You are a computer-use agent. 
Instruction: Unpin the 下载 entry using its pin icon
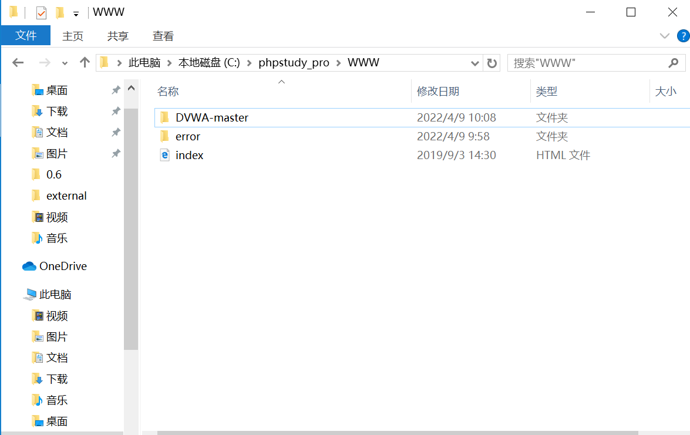point(116,111)
